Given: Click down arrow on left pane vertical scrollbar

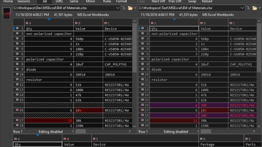Looking at the screenshot, I should pyautogui.click(x=135, y=126).
